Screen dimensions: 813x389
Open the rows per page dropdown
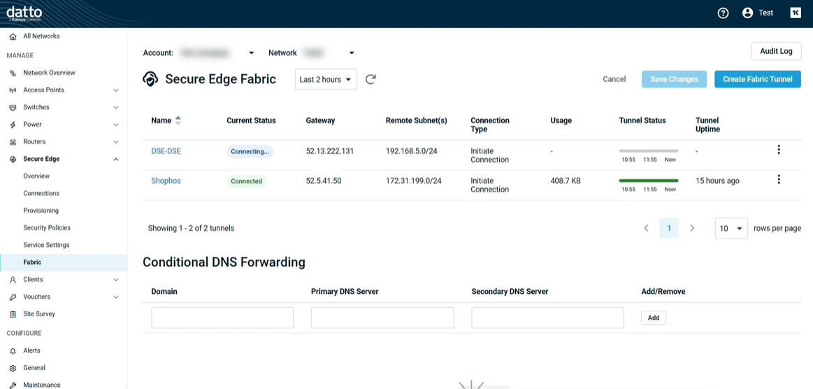731,228
